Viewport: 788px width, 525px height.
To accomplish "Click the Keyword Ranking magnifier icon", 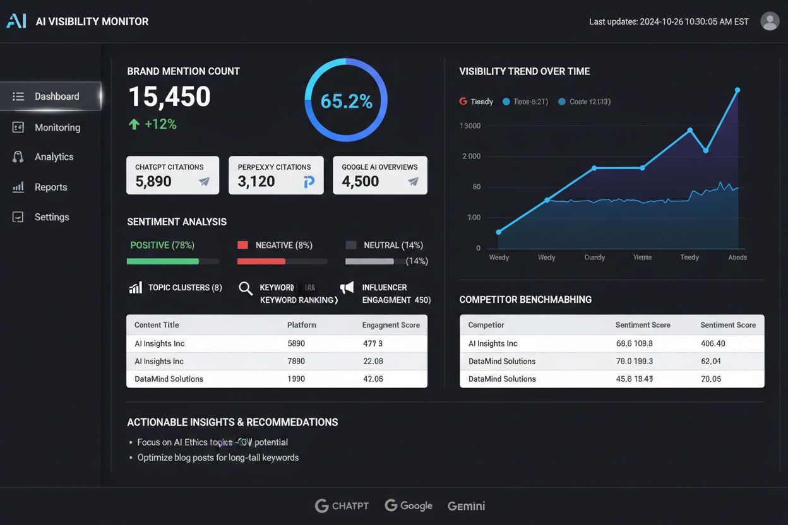I will [x=245, y=288].
